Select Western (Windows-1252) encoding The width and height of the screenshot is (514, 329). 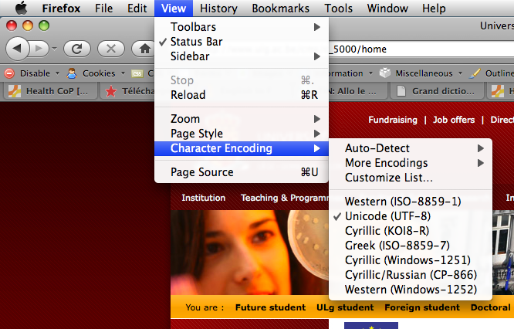click(x=411, y=290)
